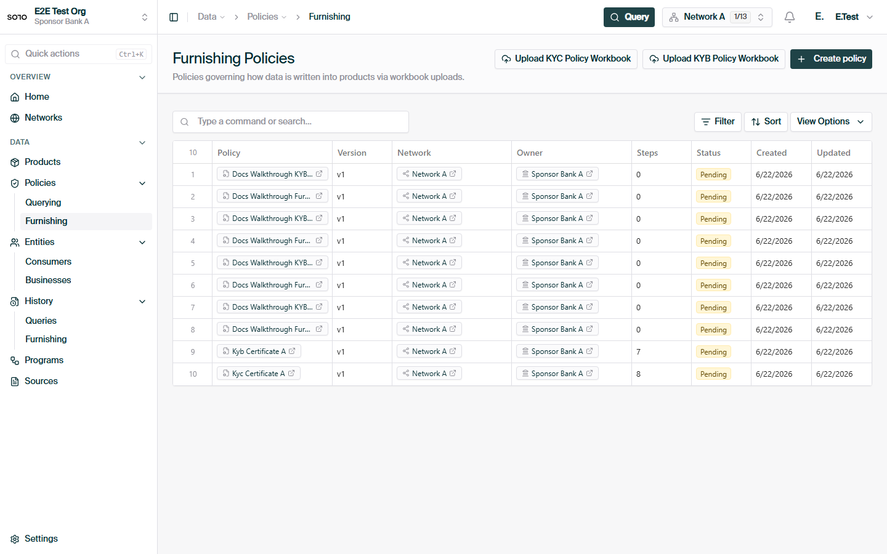The image size is (887, 554).
Task: Click the Quick actions search icon
Action: pyautogui.click(x=15, y=54)
